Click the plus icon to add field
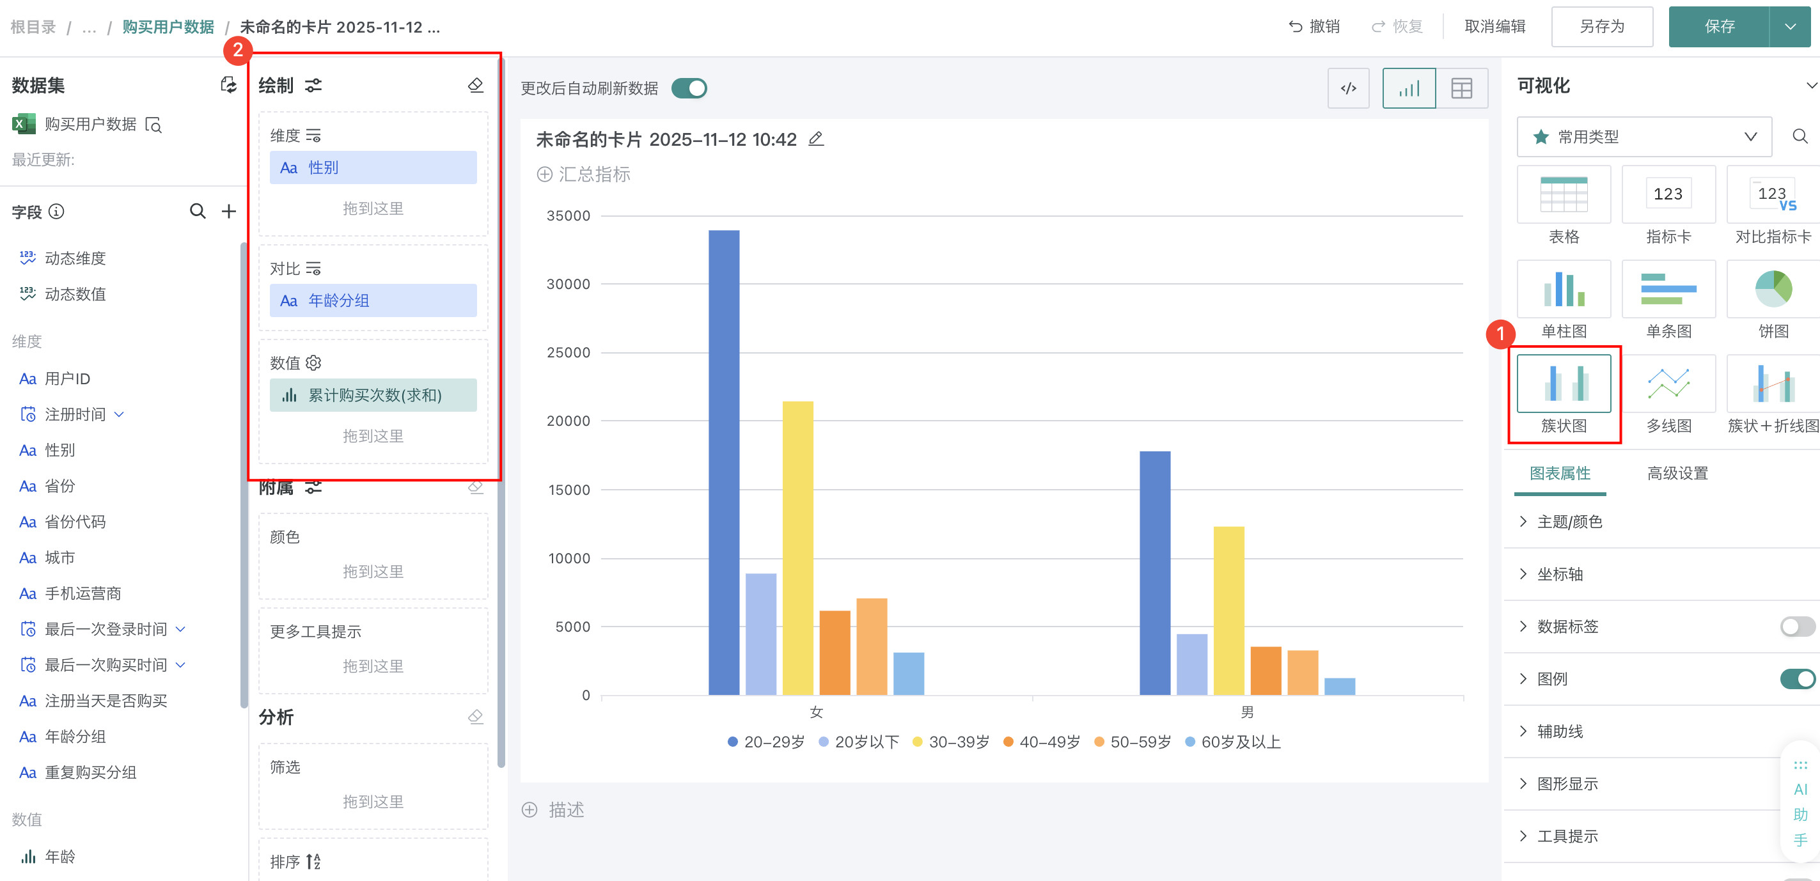Viewport: 1820px width, 881px height. (x=228, y=211)
